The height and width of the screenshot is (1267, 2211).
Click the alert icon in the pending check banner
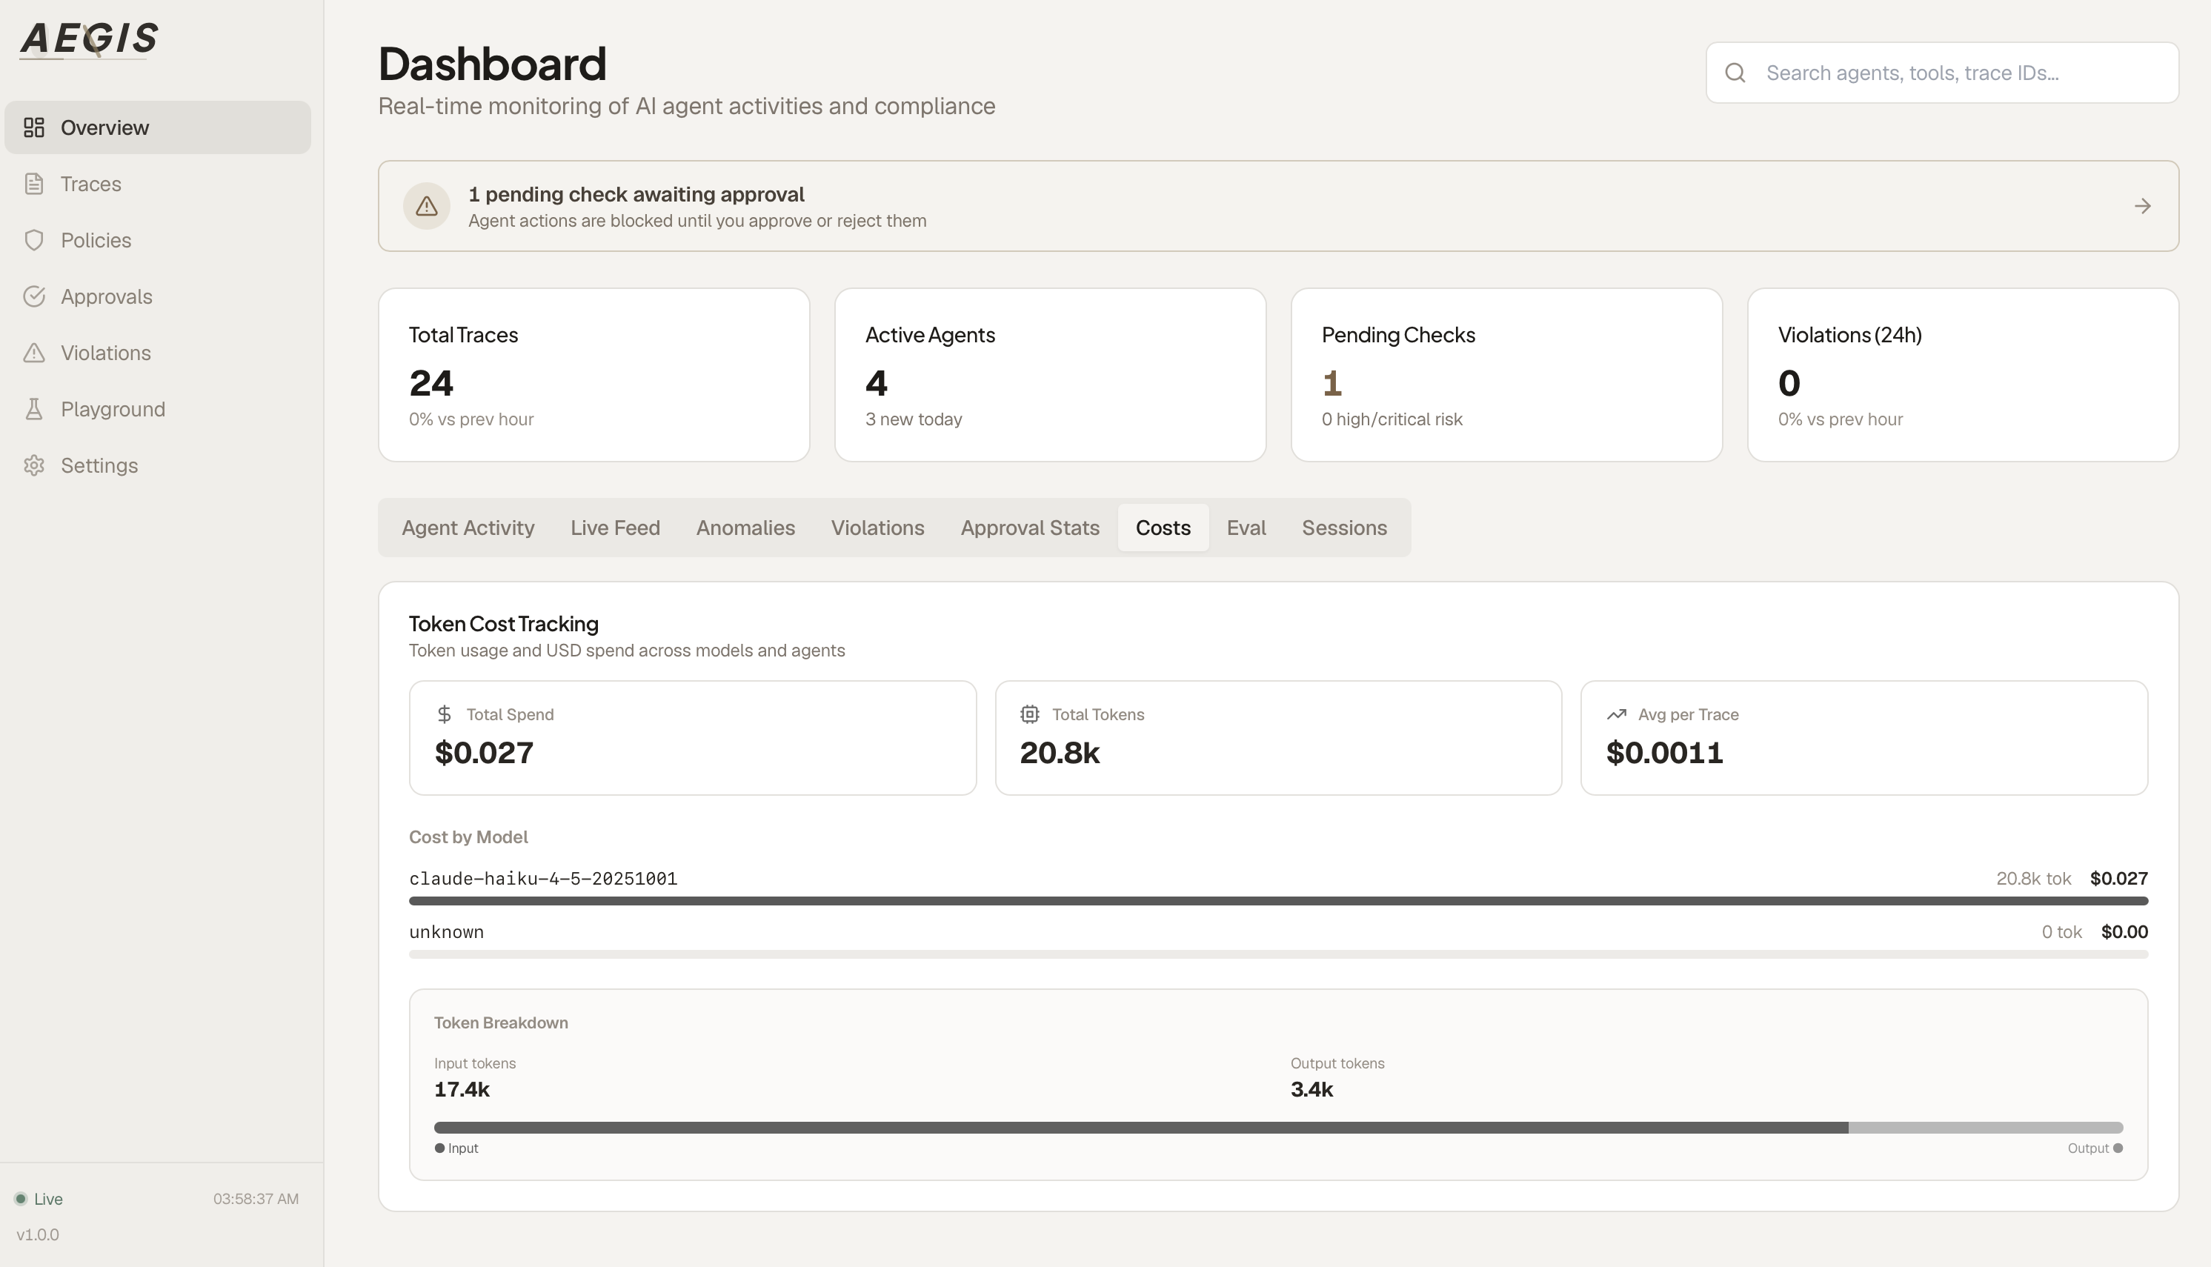click(x=426, y=205)
